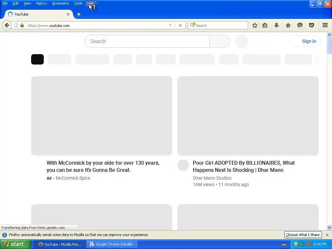Go back using the browser back arrow
The height and width of the screenshot is (249, 332).
7,25
